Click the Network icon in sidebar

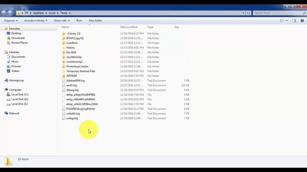6,113
